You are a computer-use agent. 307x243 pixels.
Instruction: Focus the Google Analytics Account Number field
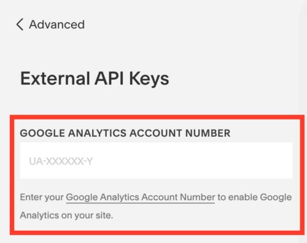coord(156,161)
